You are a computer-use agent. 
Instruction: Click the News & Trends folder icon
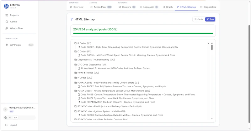point(76,73)
